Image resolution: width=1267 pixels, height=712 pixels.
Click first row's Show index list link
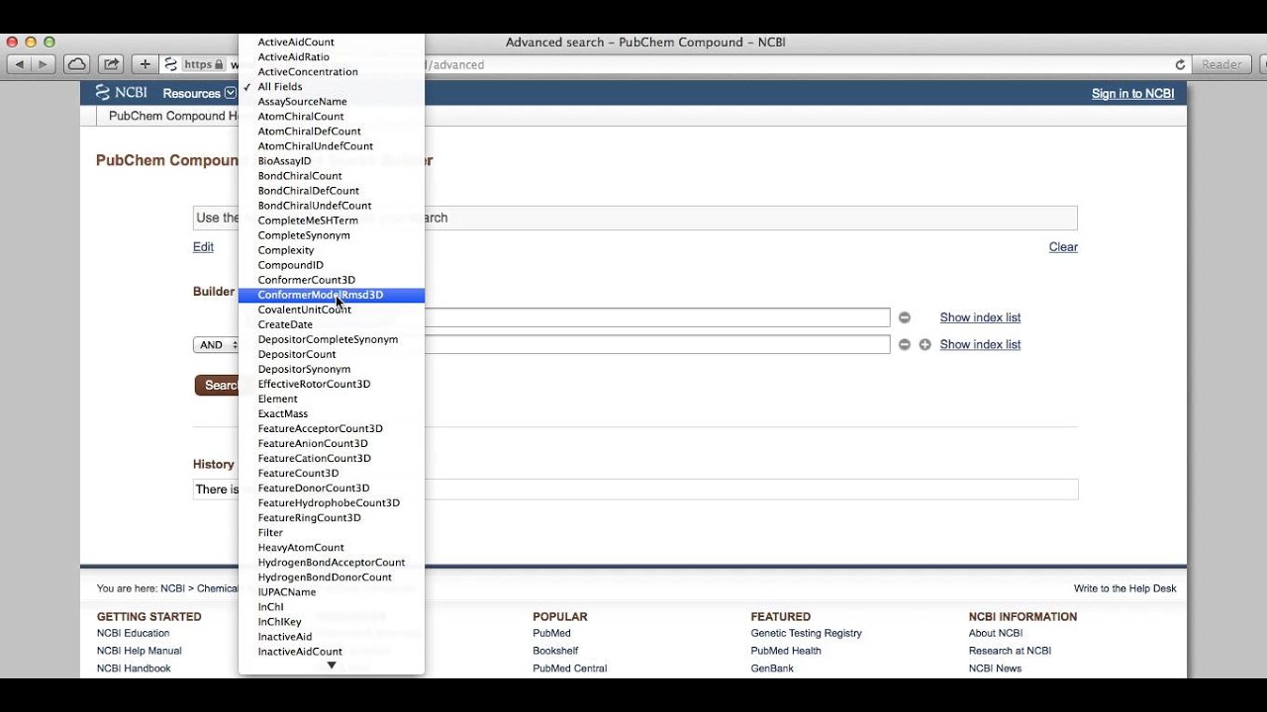point(980,317)
